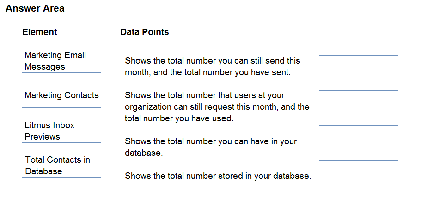This screenshot has width=421, height=206.
Task: Click the standalone 'database.' text line
Action: pos(144,153)
